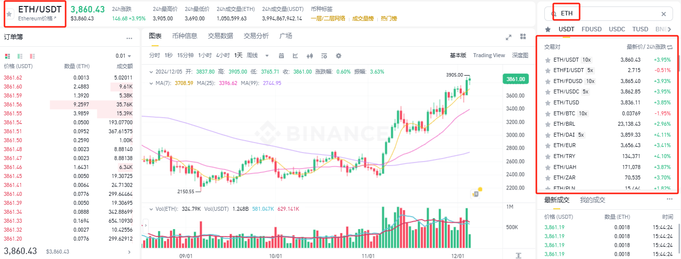681x259 pixels.
Task: Clear the ETH search with X icon
Action: pyautogui.click(x=663, y=14)
